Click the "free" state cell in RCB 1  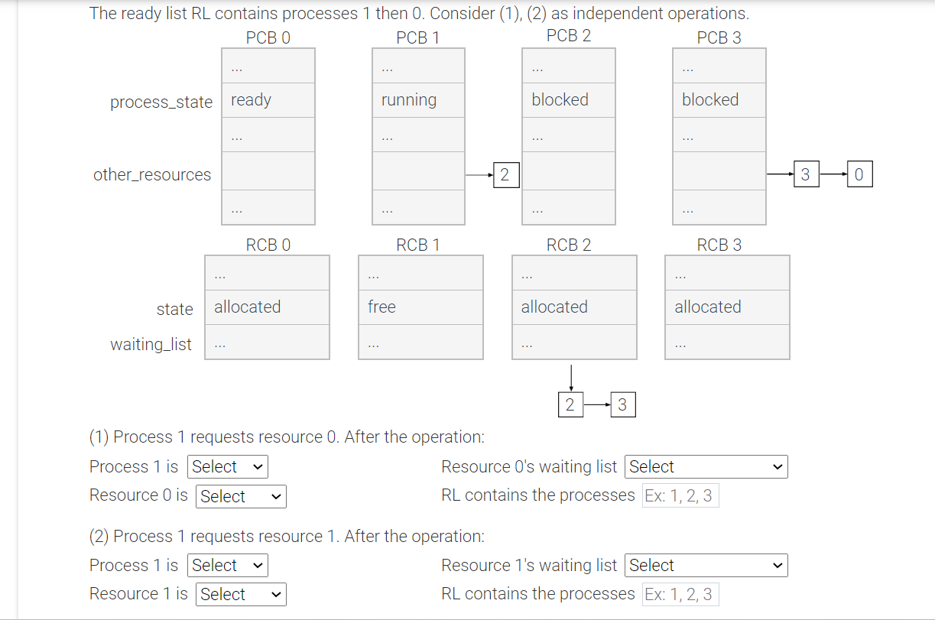(420, 307)
